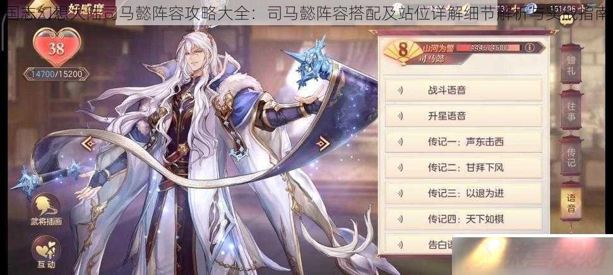The width and height of the screenshot is (613, 275).
Task: Click the chat bubble icon at top right
Action: tap(565, 21)
